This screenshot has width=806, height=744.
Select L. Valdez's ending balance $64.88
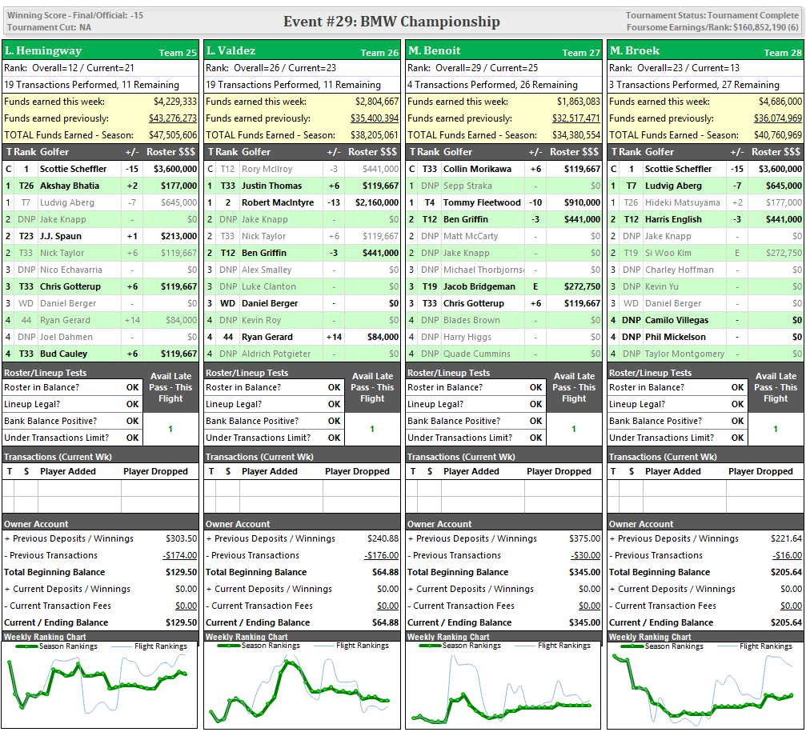(385, 622)
